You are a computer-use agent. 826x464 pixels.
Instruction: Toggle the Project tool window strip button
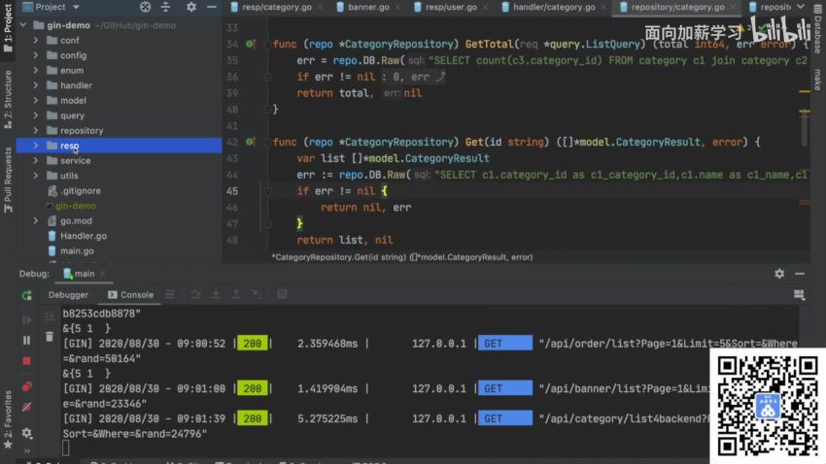7,29
